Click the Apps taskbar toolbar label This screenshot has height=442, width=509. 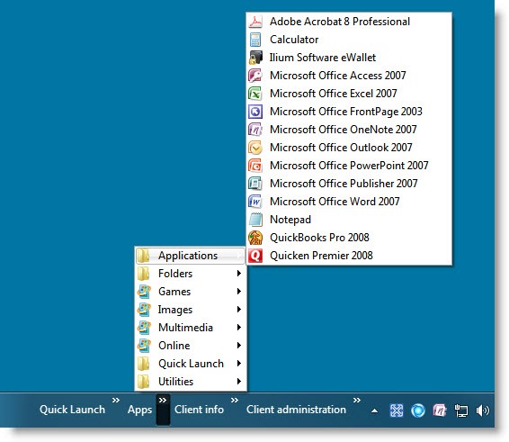click(140, 410)
